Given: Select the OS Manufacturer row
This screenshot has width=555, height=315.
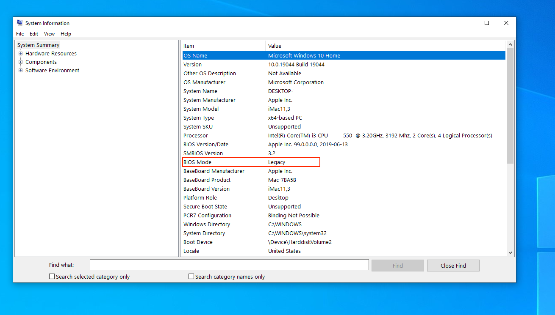Looking at the screenshot, I should point(344,82).
